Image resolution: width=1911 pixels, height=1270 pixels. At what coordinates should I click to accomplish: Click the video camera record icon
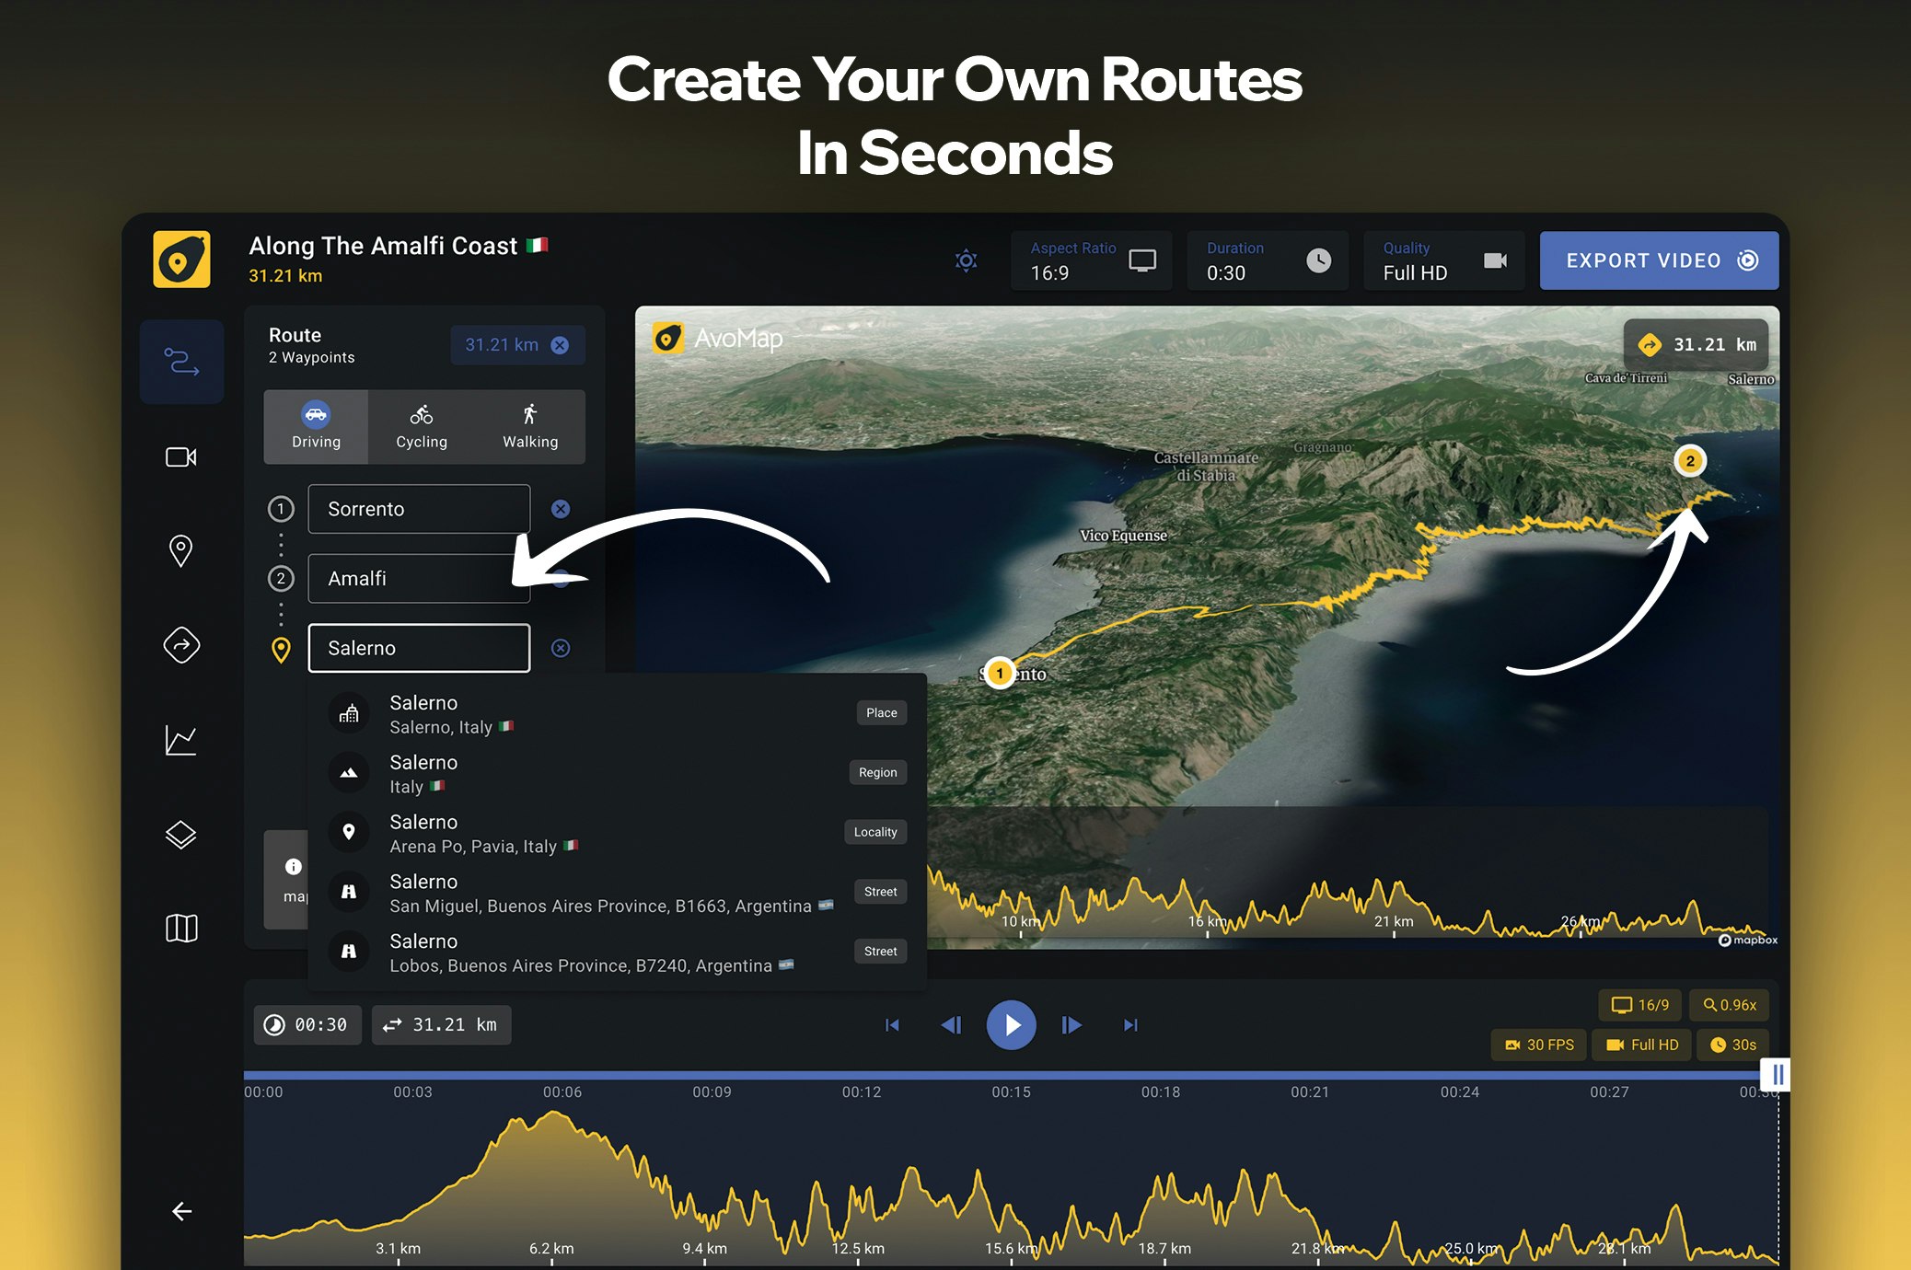pyautogui.click(x=181, y=456)
